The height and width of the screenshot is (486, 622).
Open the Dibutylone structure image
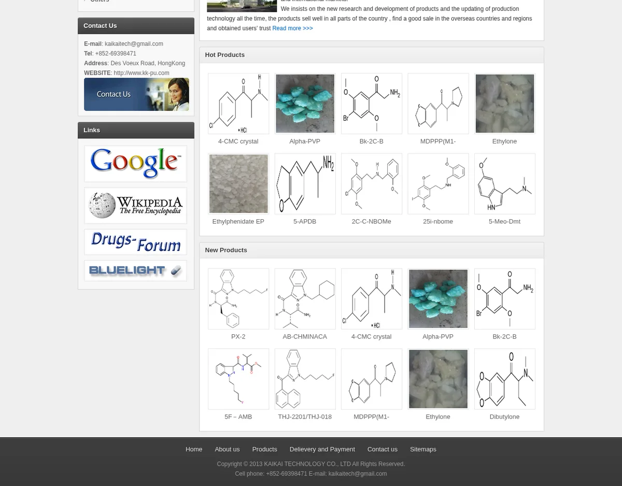(x=505, y=379)
